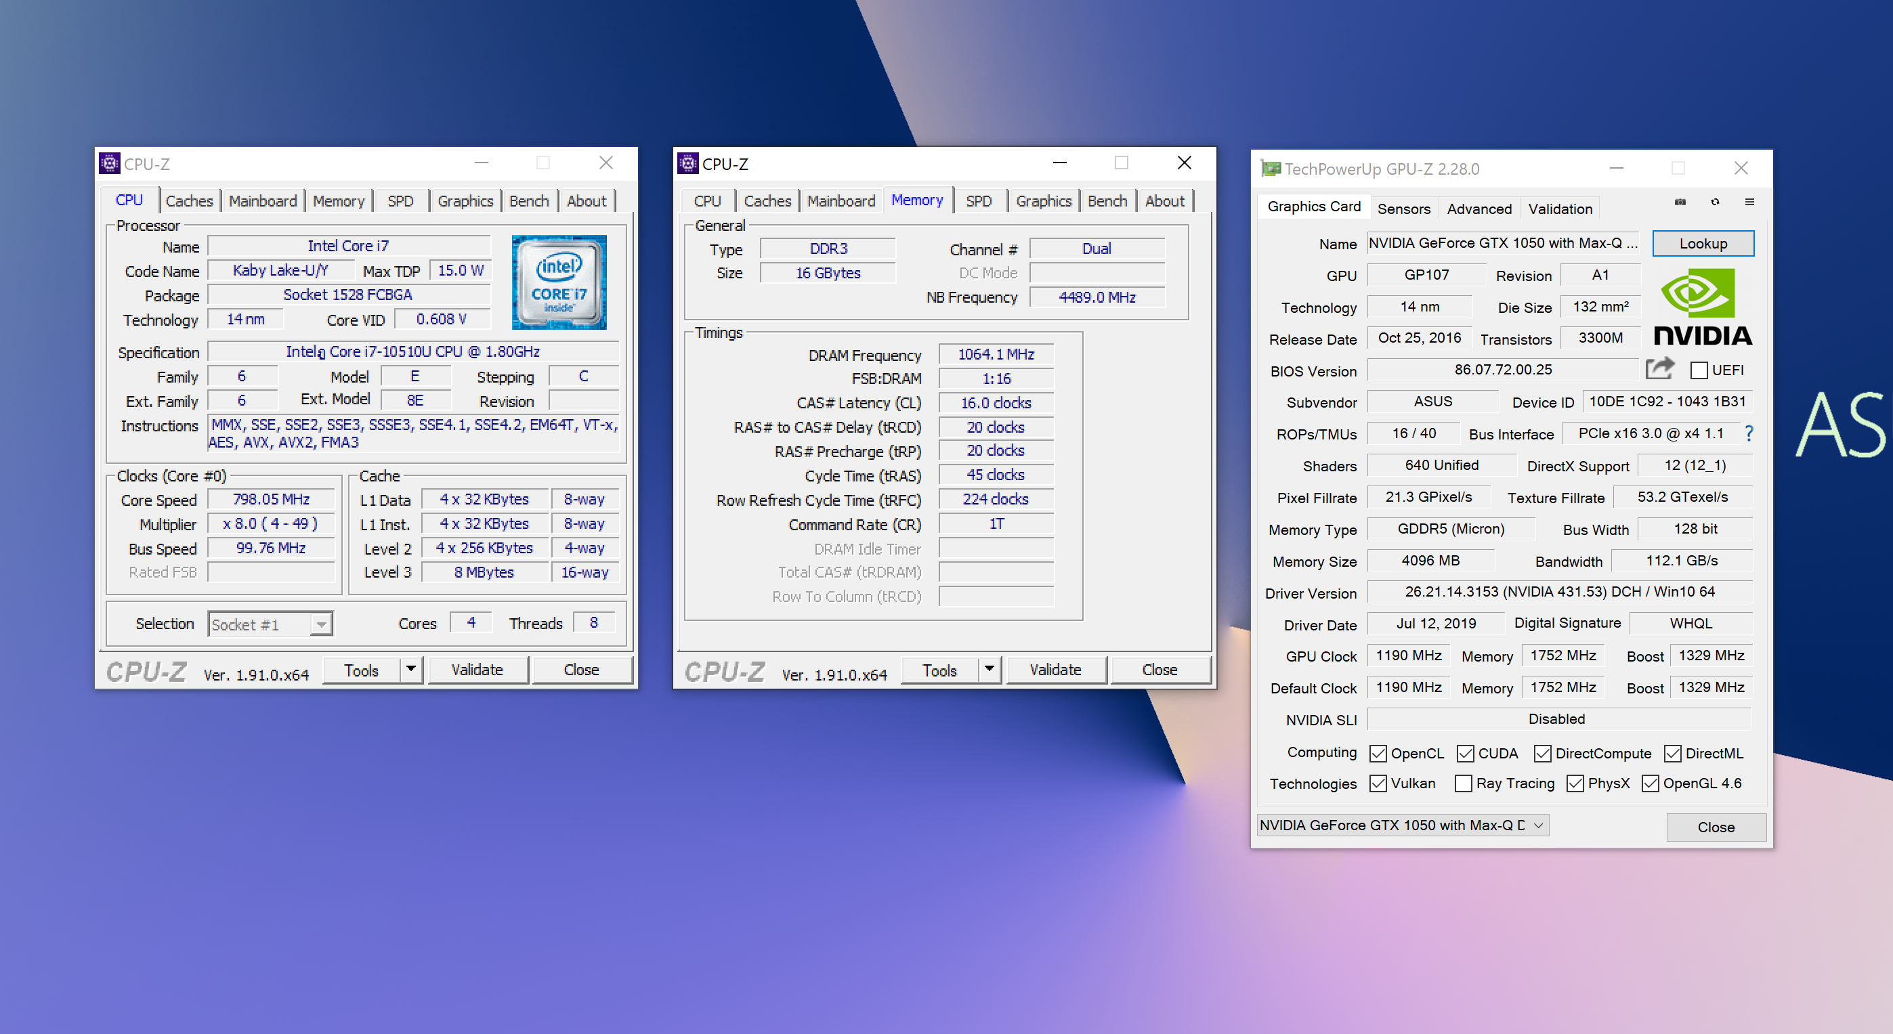The height and width of the screenshot is (1034, 1893).
Task: Click the Core Speed value field
Action: [x=271, y=499]
